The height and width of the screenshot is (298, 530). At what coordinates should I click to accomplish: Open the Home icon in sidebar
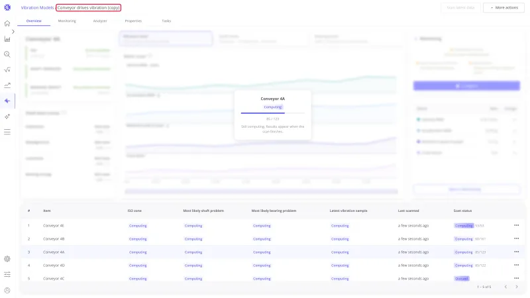(x=7, y=23)
